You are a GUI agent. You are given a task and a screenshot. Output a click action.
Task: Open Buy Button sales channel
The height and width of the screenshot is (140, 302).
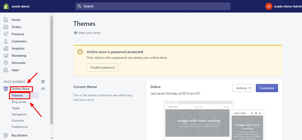[19, 135]
